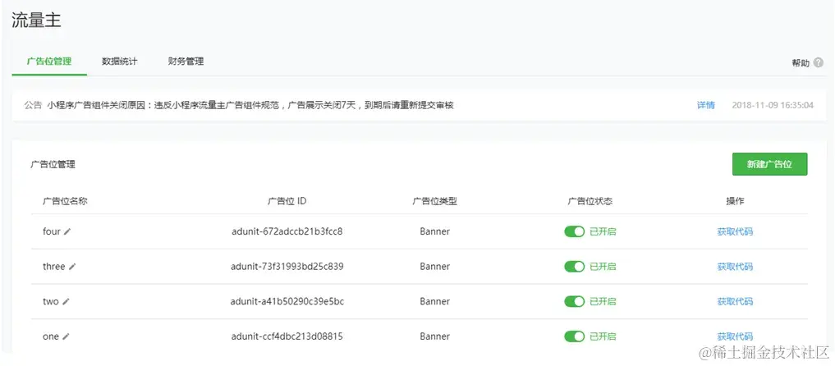The width and height of the screenshot is (835, 366).
Task: Click the ad unit name four
Action: pyautogui.click(x=52, y=231)
